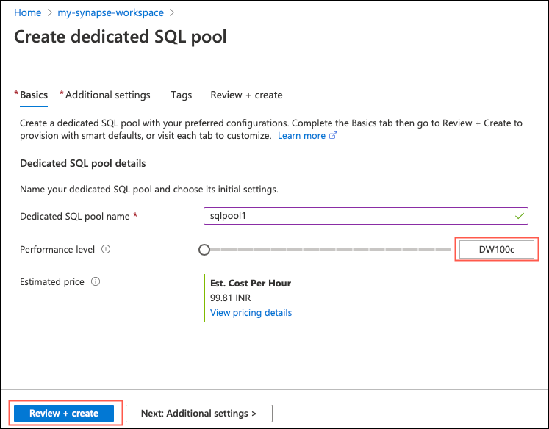
Task: Click the Estimated price info icon
Action: click(96, 281)
